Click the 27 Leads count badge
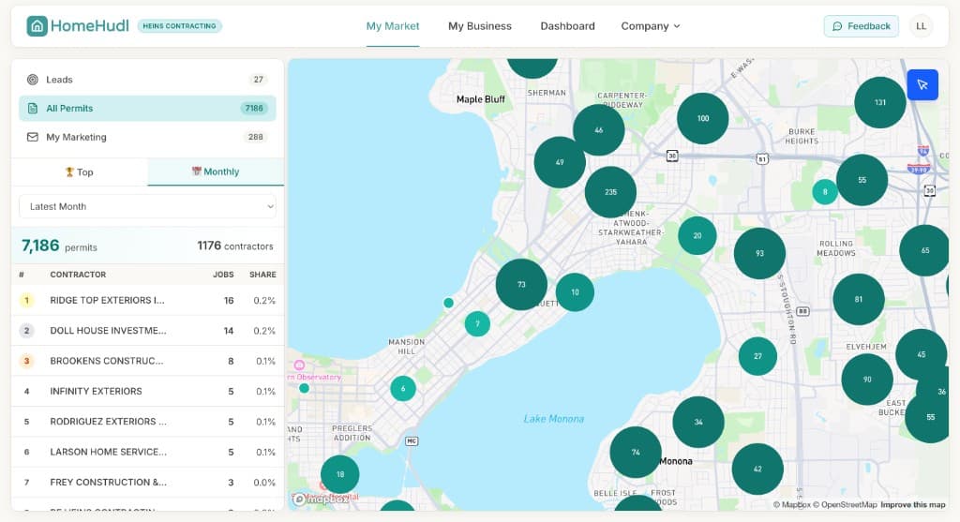The height and width of the screenshot is (522, 960). (259, 80)
